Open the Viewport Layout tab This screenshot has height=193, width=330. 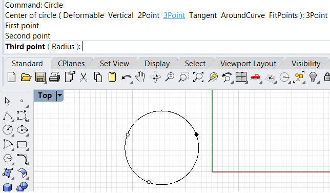[x=248, y=64]
